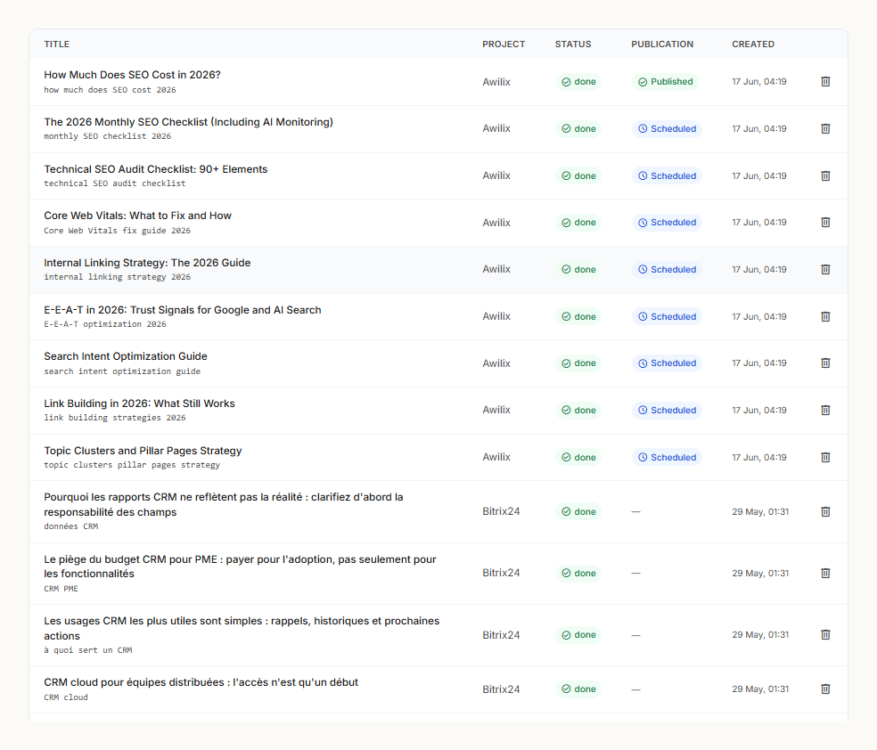
Task: Click Scheduled badge on E-E-A-T row
Action: 667,316
